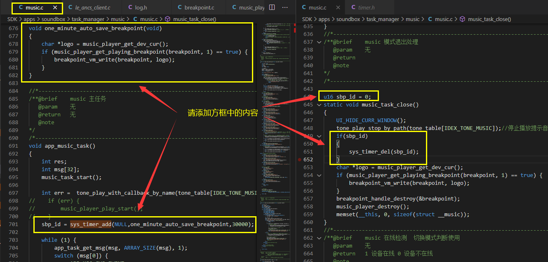
Task: Click 'UI_HIDE_CURR_WINDOW();' code line
Action: (x=371, y=120)
